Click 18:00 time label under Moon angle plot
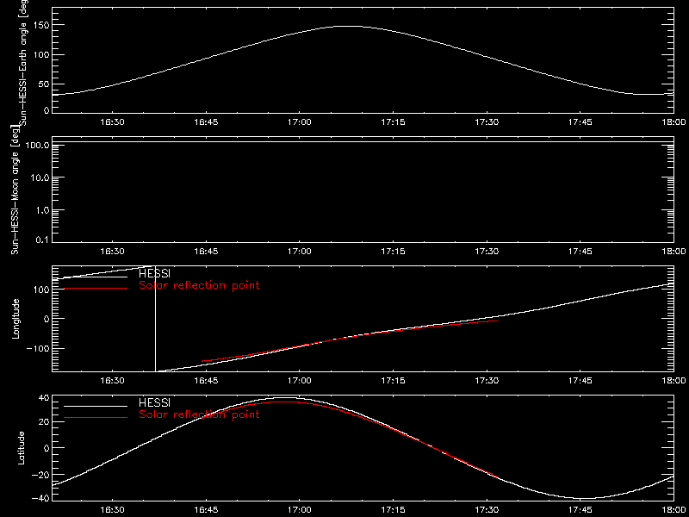 pos(673,252)
